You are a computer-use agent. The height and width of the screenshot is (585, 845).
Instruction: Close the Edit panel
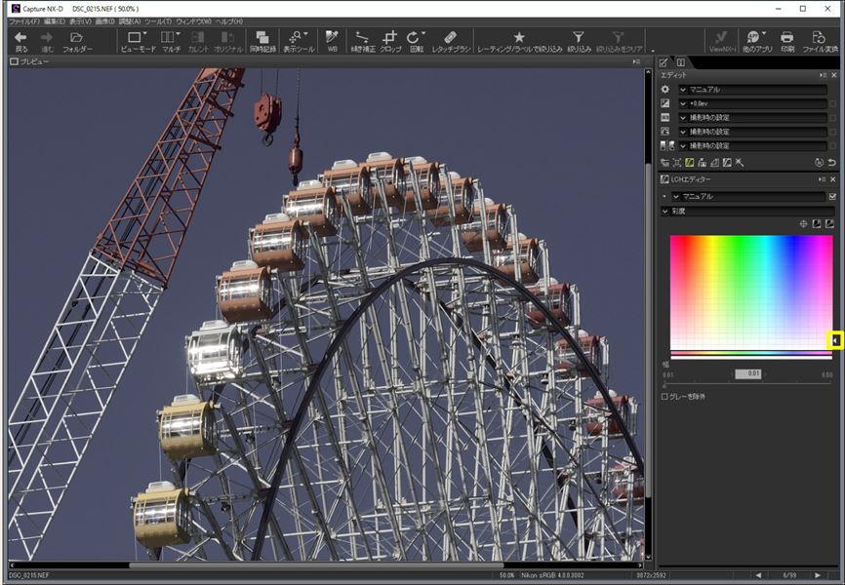click(x=833, y=75)
